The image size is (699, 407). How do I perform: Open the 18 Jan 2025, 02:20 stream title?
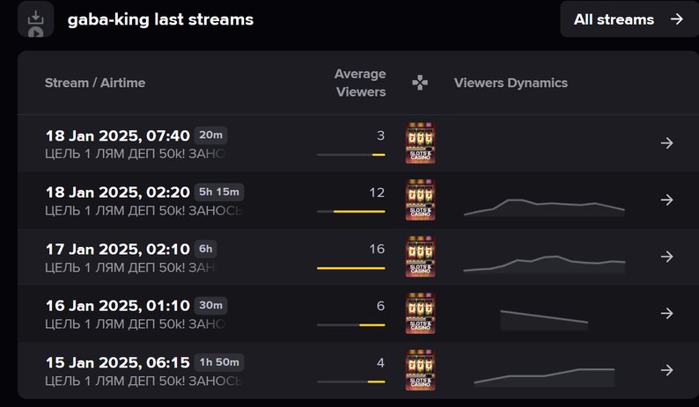(118, 192)
